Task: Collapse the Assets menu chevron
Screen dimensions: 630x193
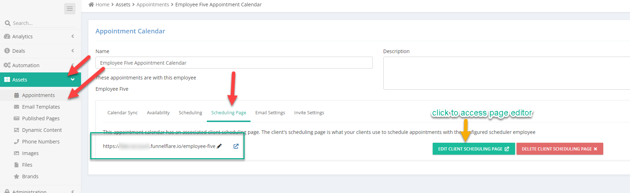Action: pyautogui.click(x=73, y=79)
